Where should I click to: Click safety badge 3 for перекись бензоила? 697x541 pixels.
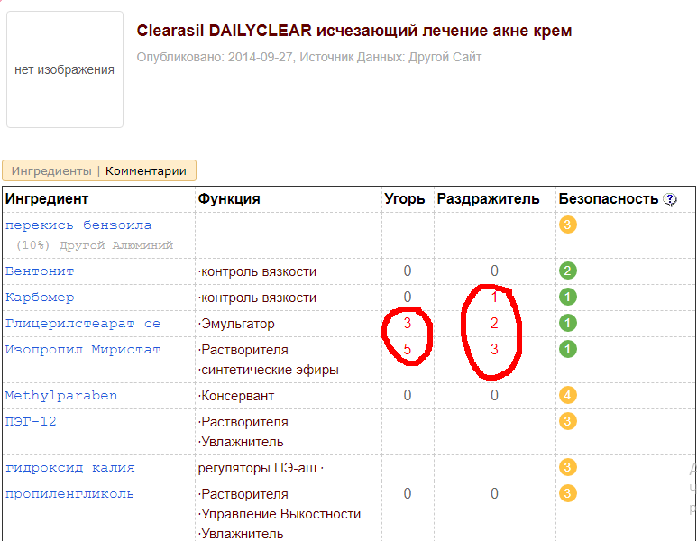568,225
